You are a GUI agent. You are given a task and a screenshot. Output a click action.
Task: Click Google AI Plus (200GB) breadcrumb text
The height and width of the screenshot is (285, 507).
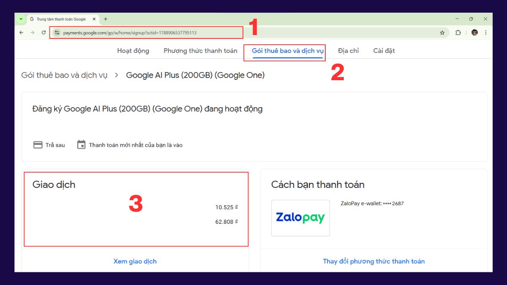195,75
